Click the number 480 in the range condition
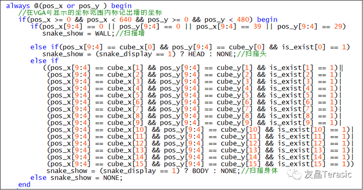 243,20
